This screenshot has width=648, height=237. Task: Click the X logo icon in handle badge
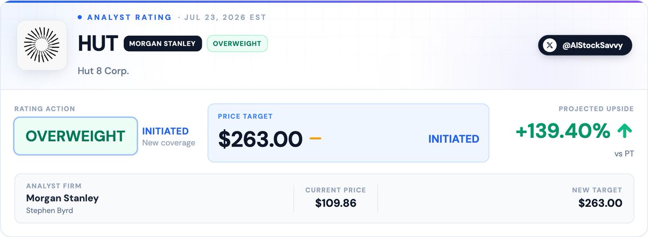click(x=550, y=46)
